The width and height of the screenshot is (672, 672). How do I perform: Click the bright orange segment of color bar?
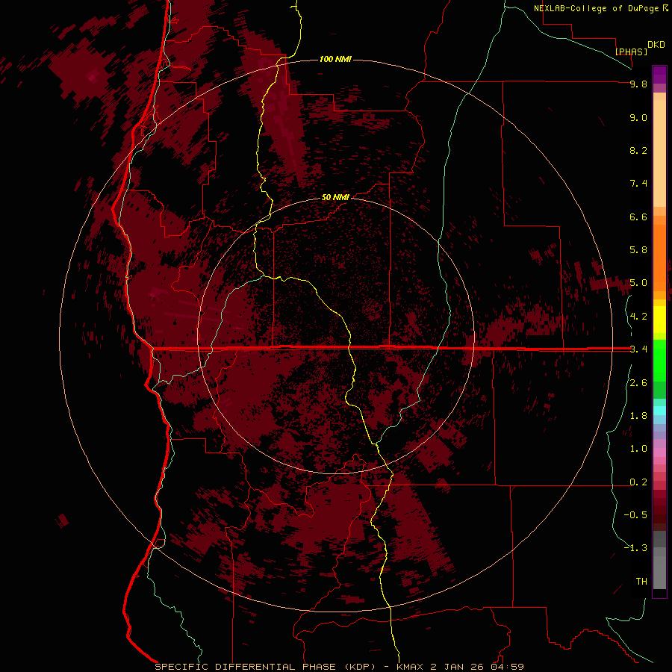click(x=659, y=258)
